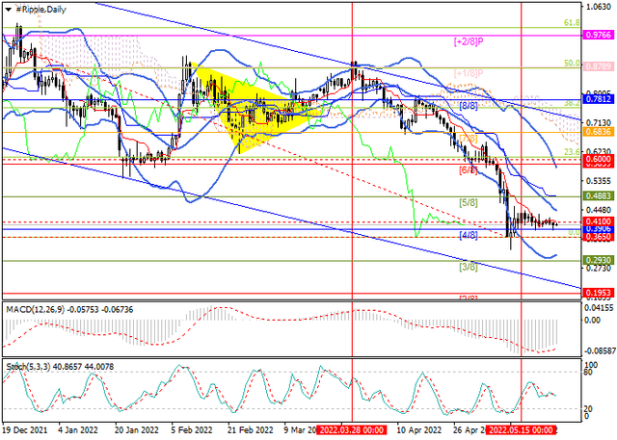The height and width of the screenshot is (440, 617).
Task: Click the [3/8] Murrey level label
Action: pyautogui.click(x=469, y=267)
